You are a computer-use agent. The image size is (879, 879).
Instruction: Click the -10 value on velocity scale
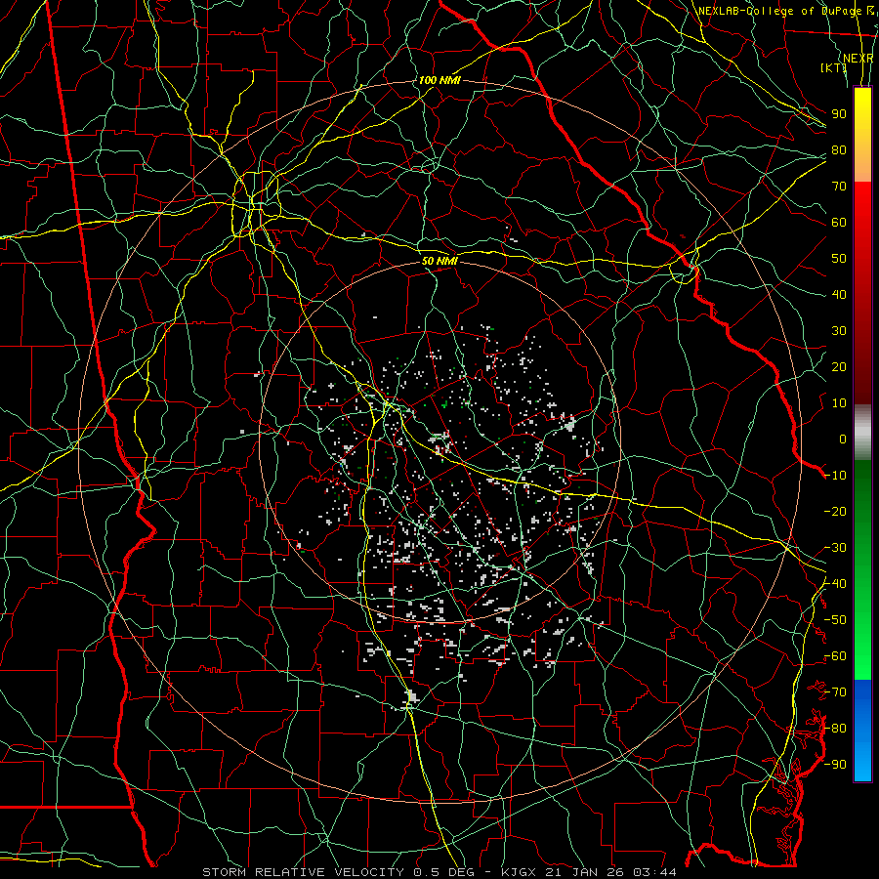[835, 476]
